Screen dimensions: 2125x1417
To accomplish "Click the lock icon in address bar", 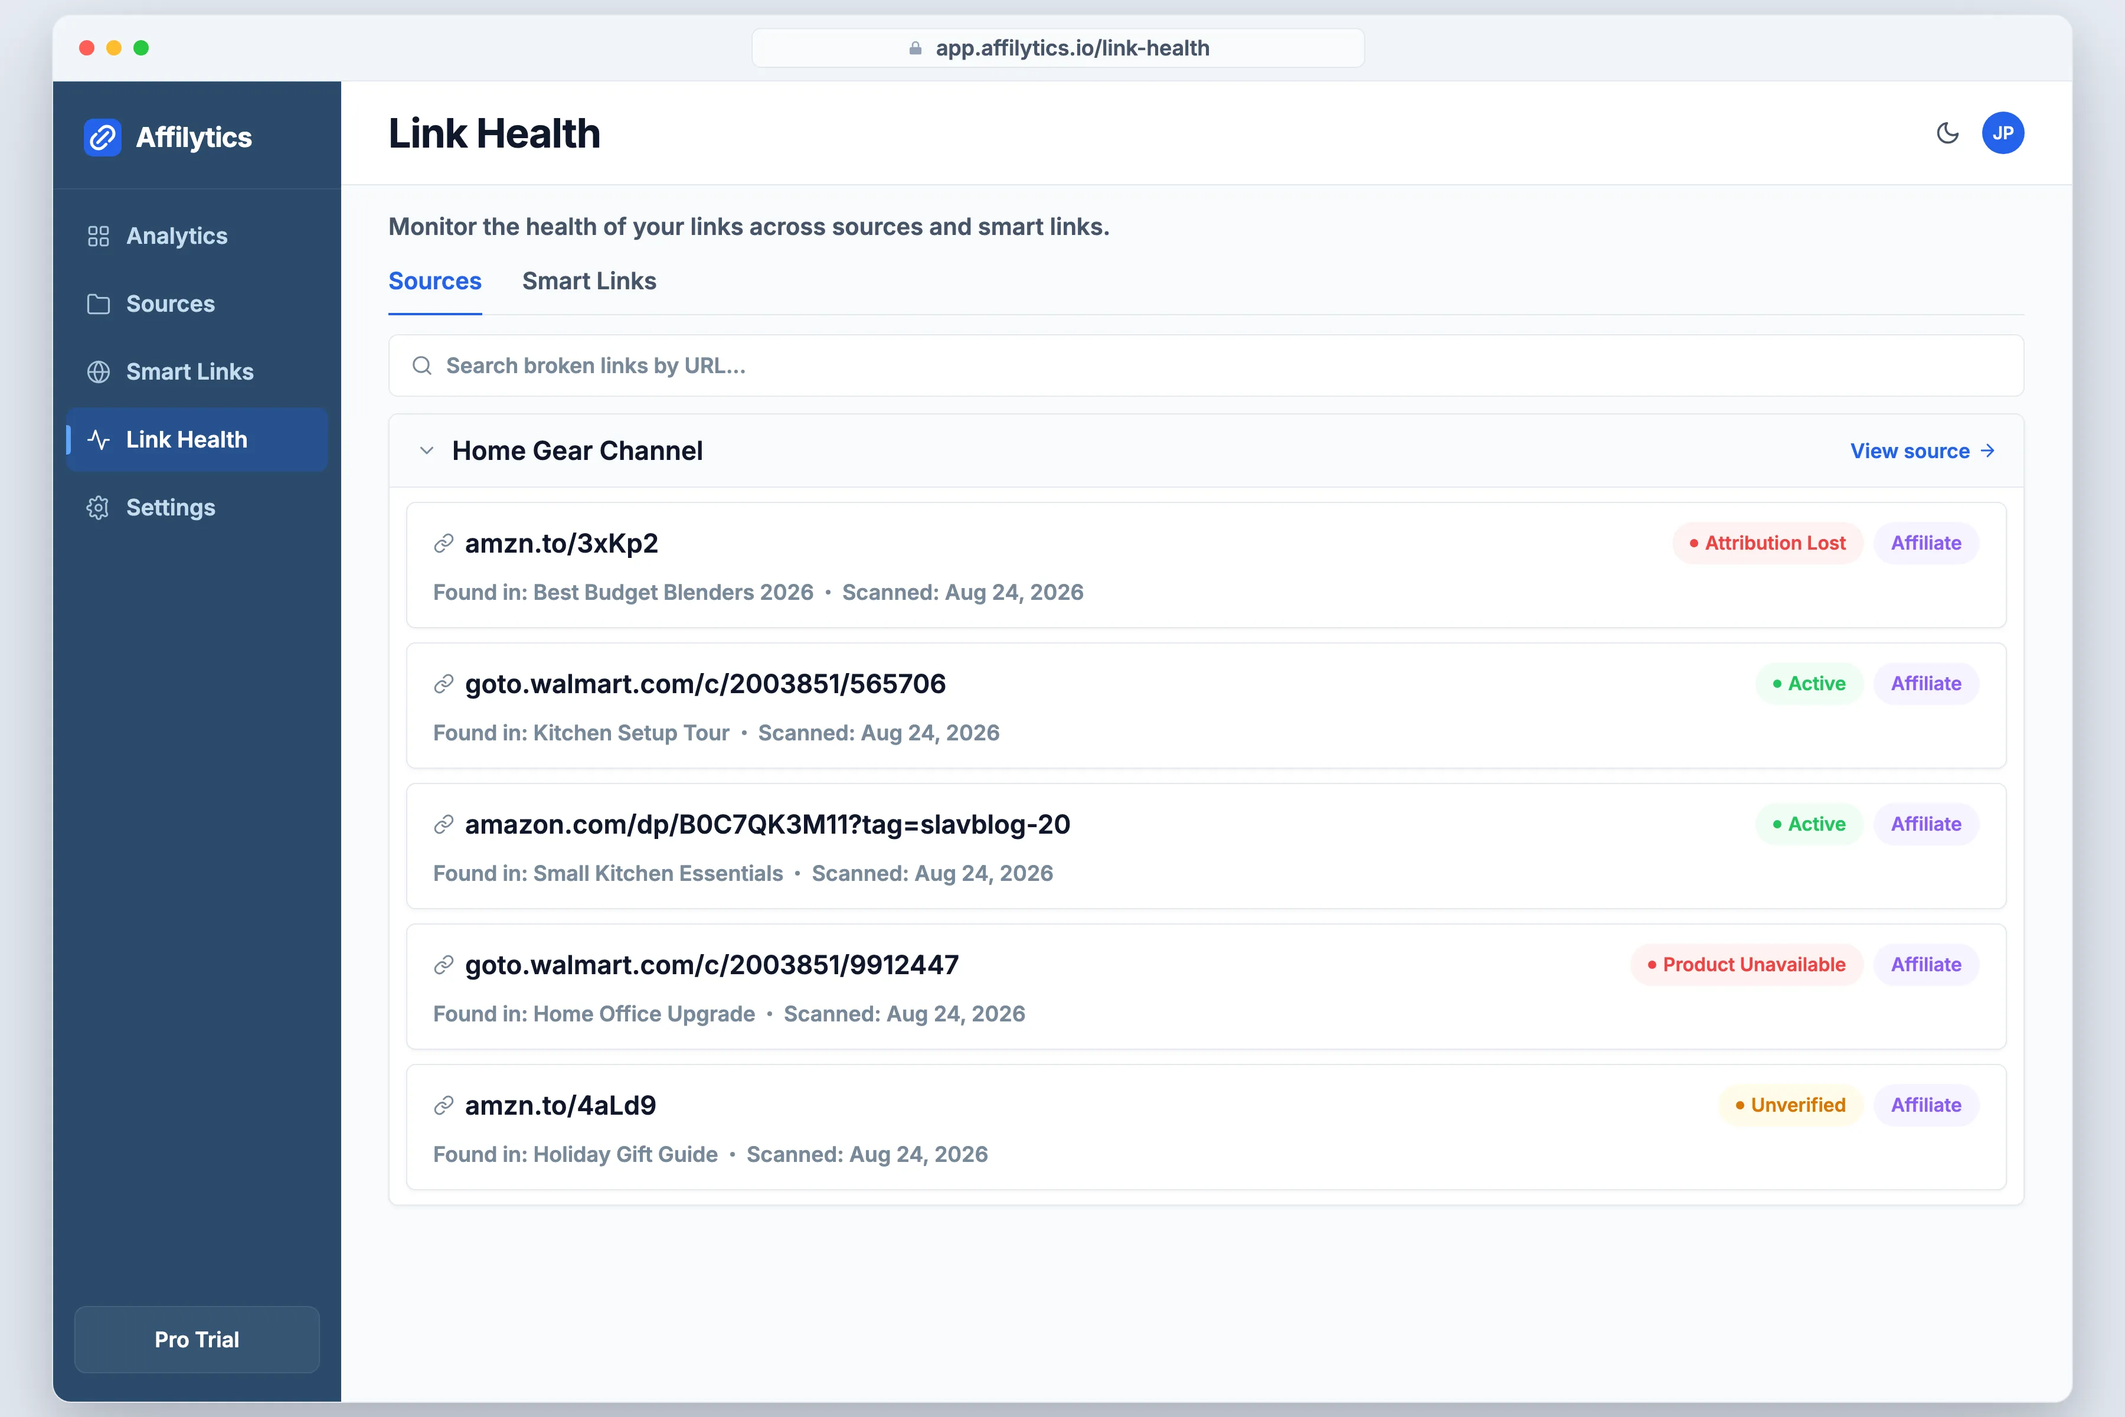I will click(916, 48).
